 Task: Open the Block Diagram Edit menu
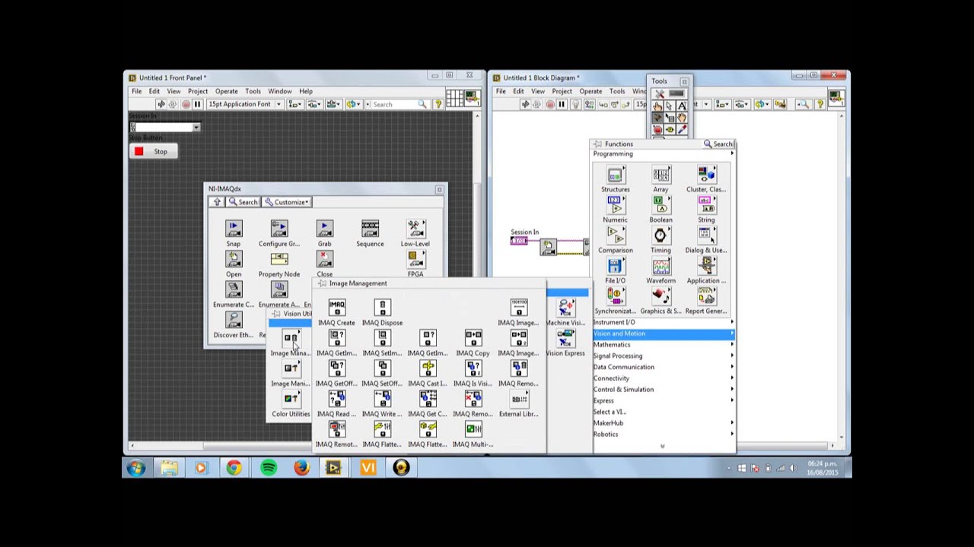[x=518, y=91]
